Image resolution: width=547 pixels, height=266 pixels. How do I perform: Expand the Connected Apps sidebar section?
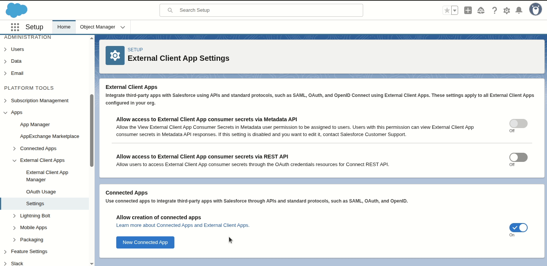point(14,148)
